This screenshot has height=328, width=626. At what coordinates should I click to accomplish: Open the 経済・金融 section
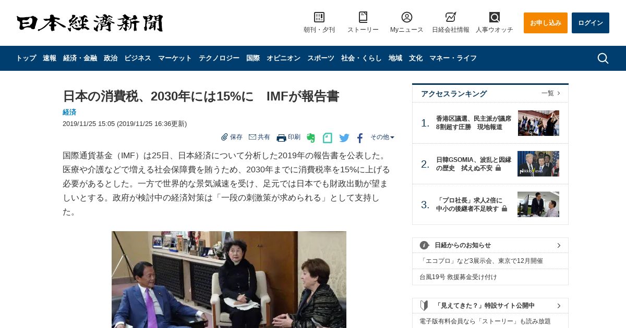pos(80,58)
